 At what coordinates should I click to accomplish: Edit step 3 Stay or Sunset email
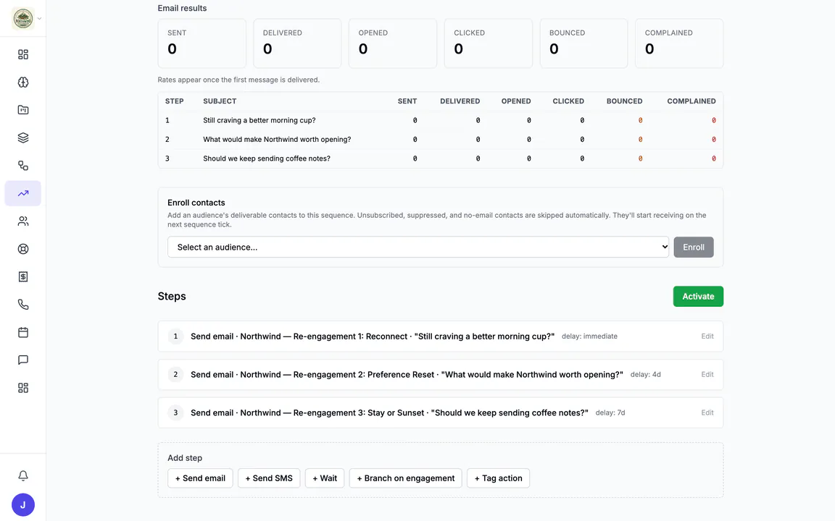point(707,412)
